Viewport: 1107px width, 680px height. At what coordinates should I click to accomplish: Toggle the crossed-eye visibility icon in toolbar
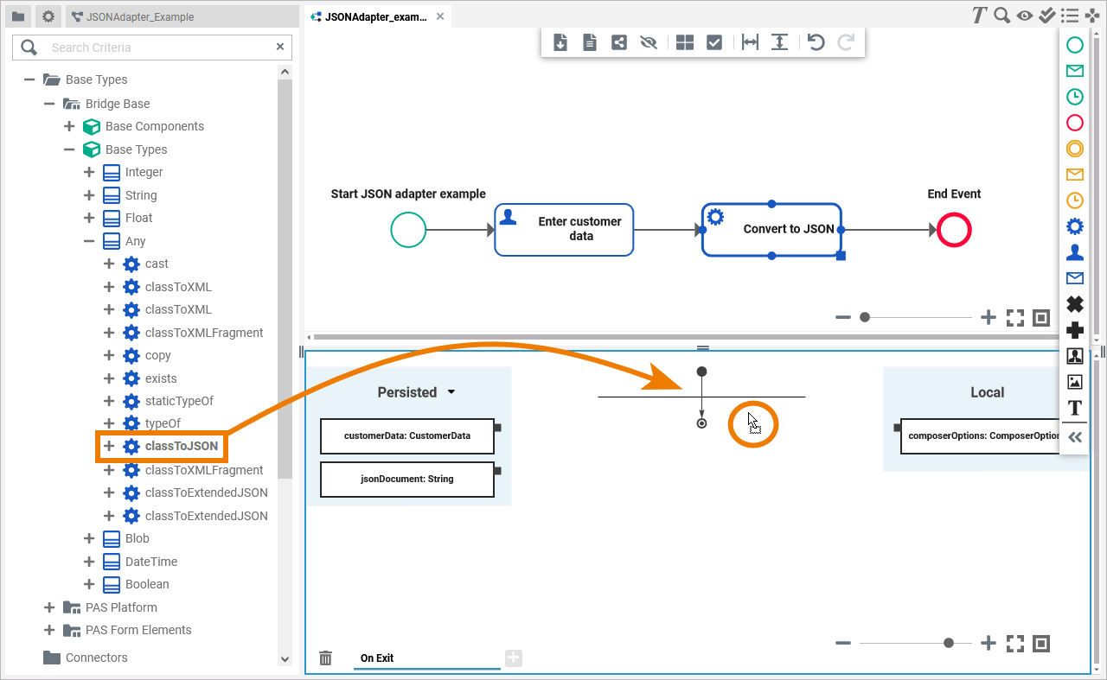tap(649, 41)
